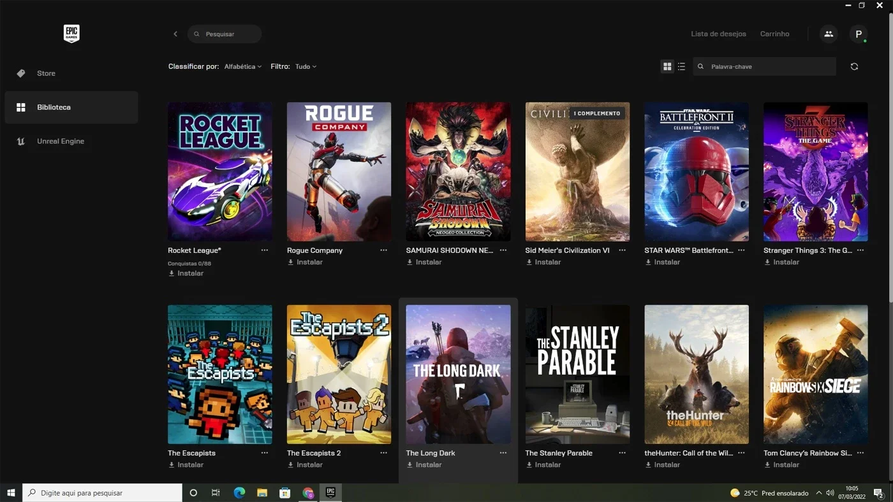
Task: Open The Long Dark cover thumbnail
Action: (x=458, y=375)
